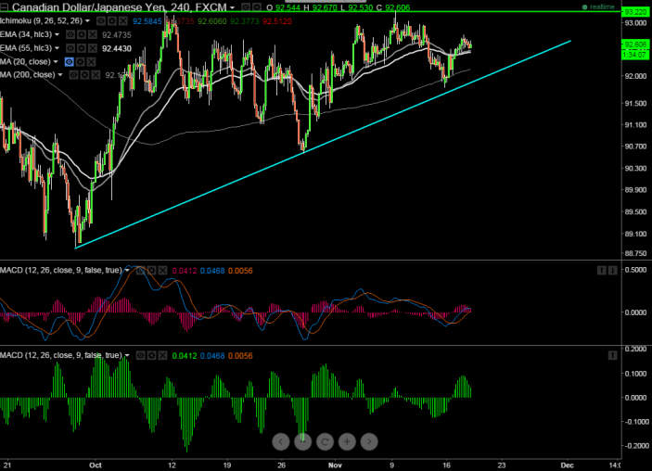The width and height of the screenshot is (652, 471).
Task: Open Ichimoku indicator settings gear
Action: 112,20
